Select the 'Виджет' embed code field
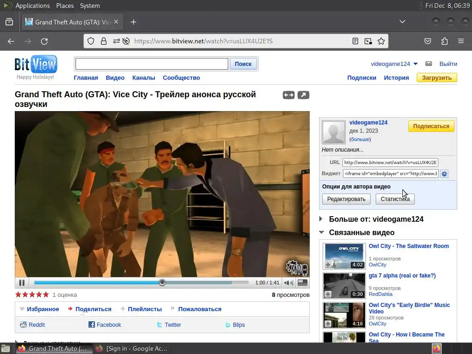 coord(390,173)
